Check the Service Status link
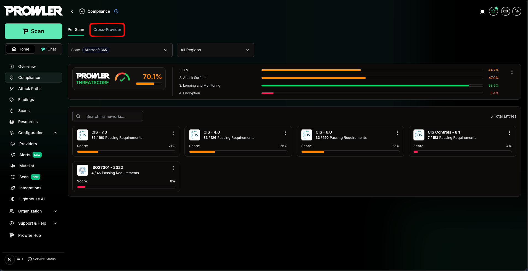The height and width of the screenshot is (271, 528). click(x=42, y=259)
